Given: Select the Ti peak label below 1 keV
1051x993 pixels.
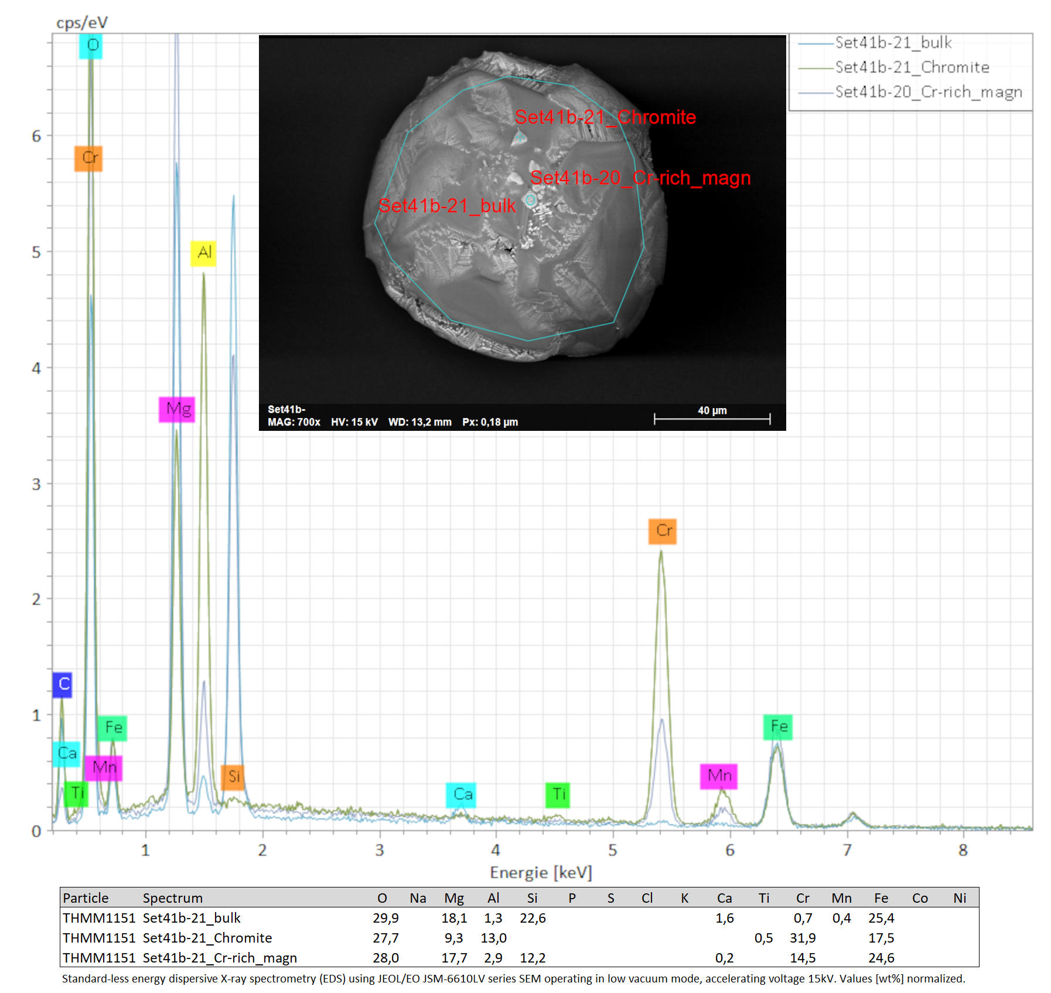Looking at the screenshot, I should click(x=76, y=794).
